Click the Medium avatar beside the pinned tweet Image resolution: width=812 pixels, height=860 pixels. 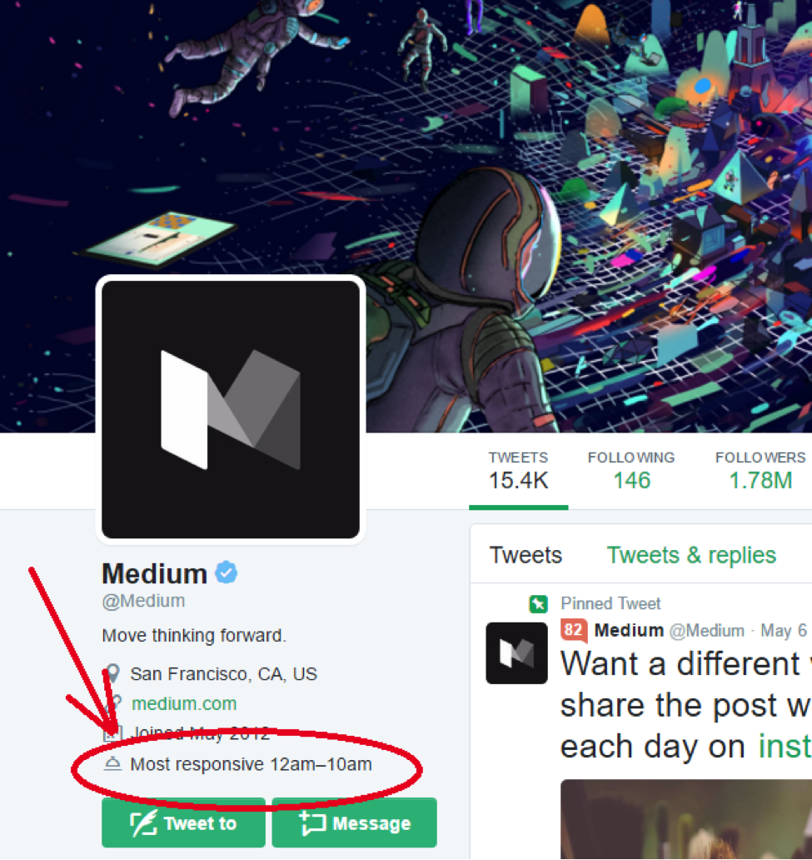(516, 653)
